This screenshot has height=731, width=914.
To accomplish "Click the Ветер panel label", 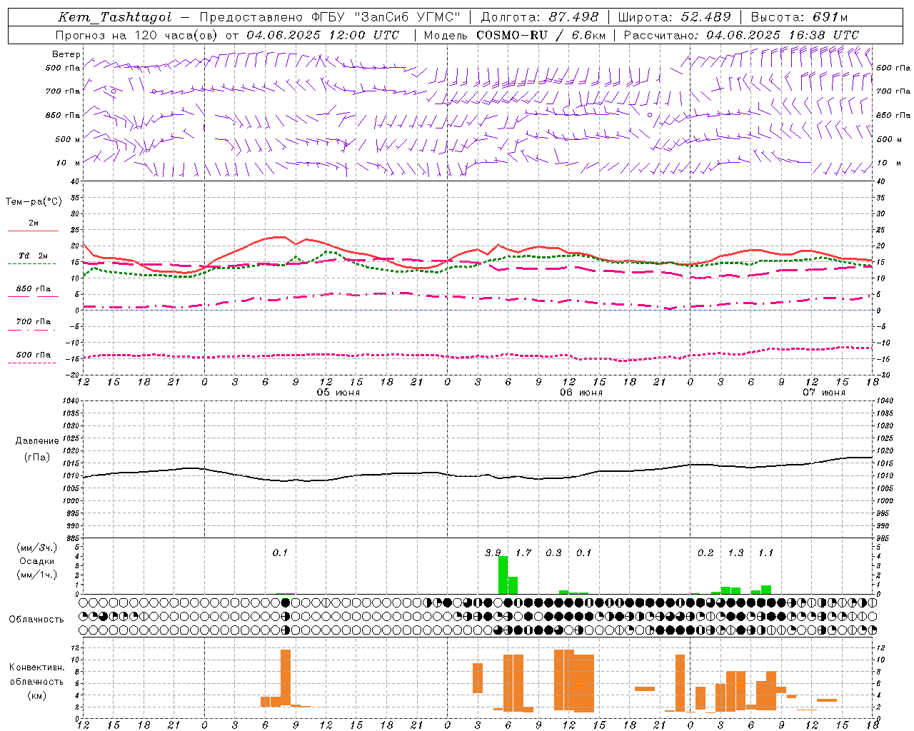I will pos(66,54).
